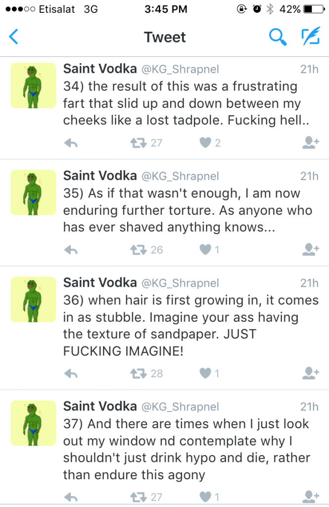Tap @KG_Shrapnel handle on tweet 37
The width and height of the screenshot is (329, 507).
[x=180, y=406]
